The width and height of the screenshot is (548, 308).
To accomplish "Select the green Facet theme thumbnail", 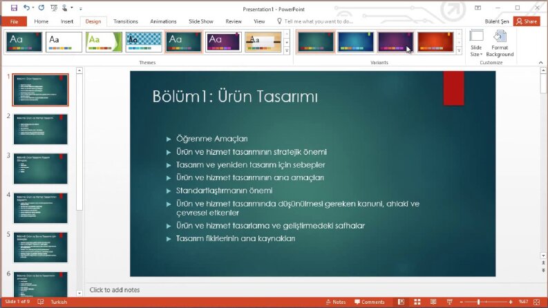I will pos(104,42).
